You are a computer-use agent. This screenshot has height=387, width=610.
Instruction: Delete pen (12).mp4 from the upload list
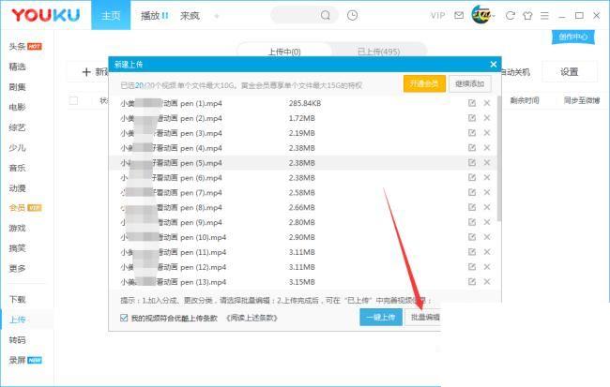[487, 267]
